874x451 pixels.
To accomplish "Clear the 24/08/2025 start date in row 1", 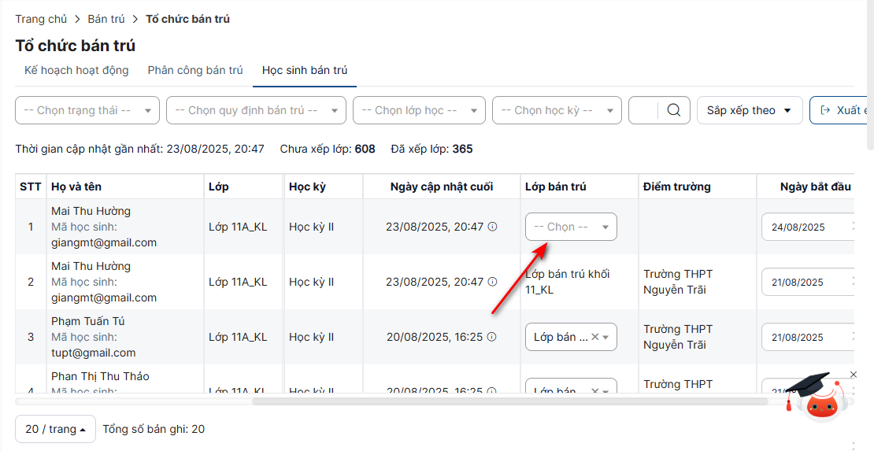I will point(854,227).
